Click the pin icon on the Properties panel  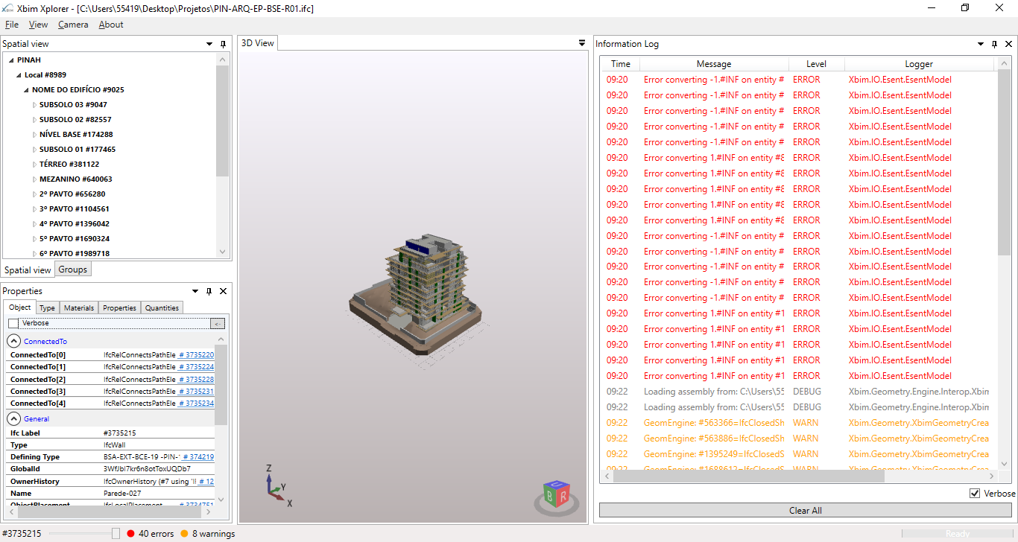point(209,291)
